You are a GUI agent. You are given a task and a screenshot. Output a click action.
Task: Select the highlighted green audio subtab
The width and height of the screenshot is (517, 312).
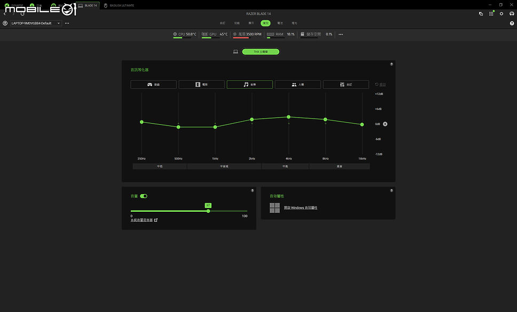[265, 23]
